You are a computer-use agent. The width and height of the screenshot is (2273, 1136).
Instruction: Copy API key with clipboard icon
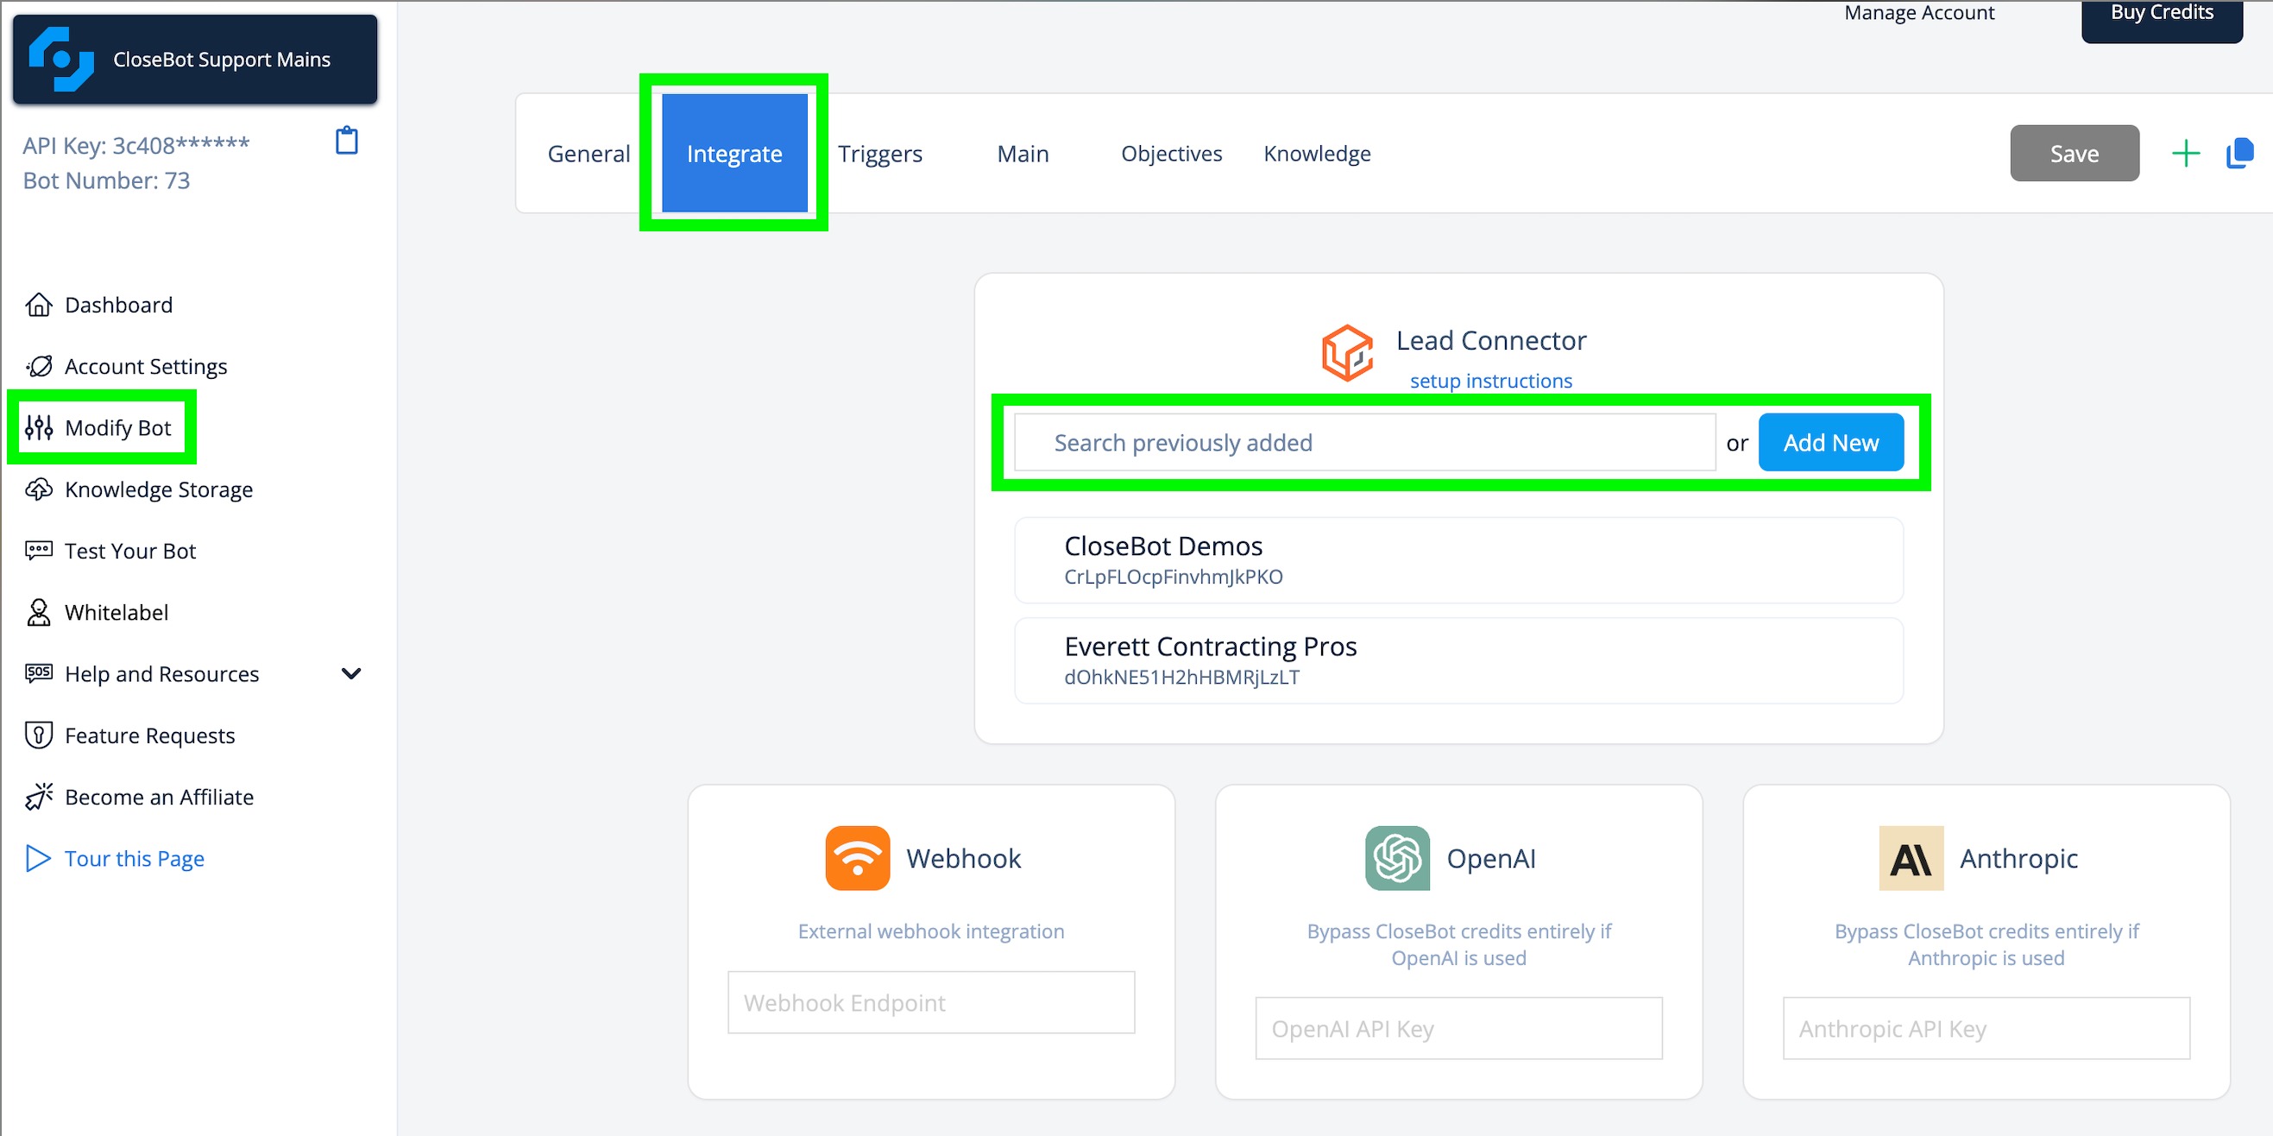tap(347, 142)
